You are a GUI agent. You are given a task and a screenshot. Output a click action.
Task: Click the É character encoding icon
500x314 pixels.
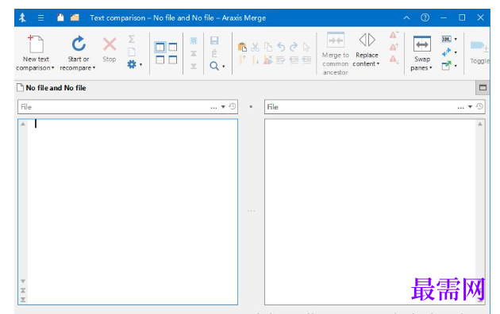(214, 53)
